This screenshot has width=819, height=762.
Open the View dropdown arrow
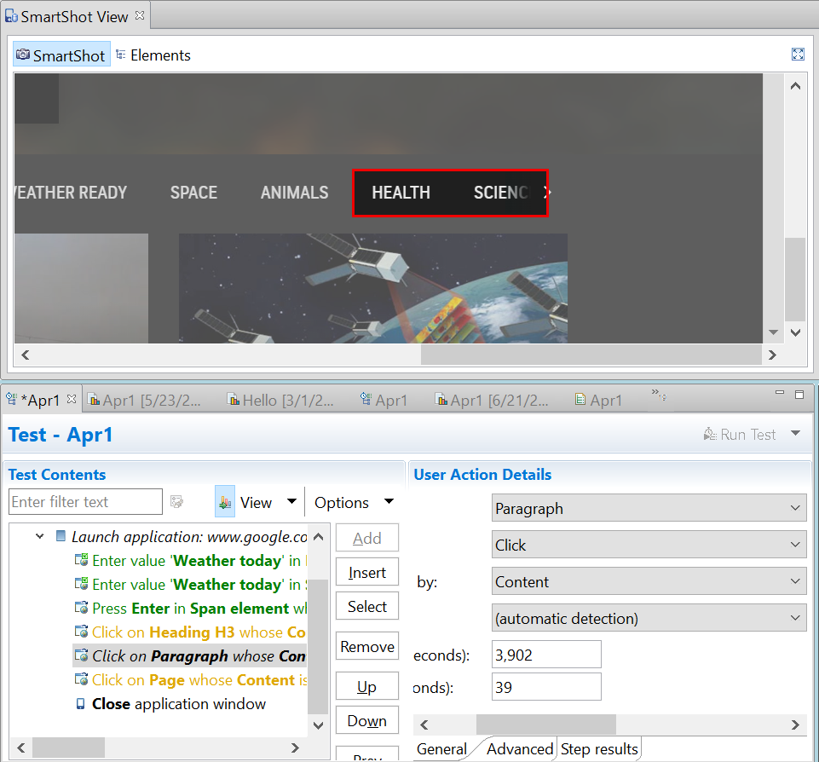291,502
